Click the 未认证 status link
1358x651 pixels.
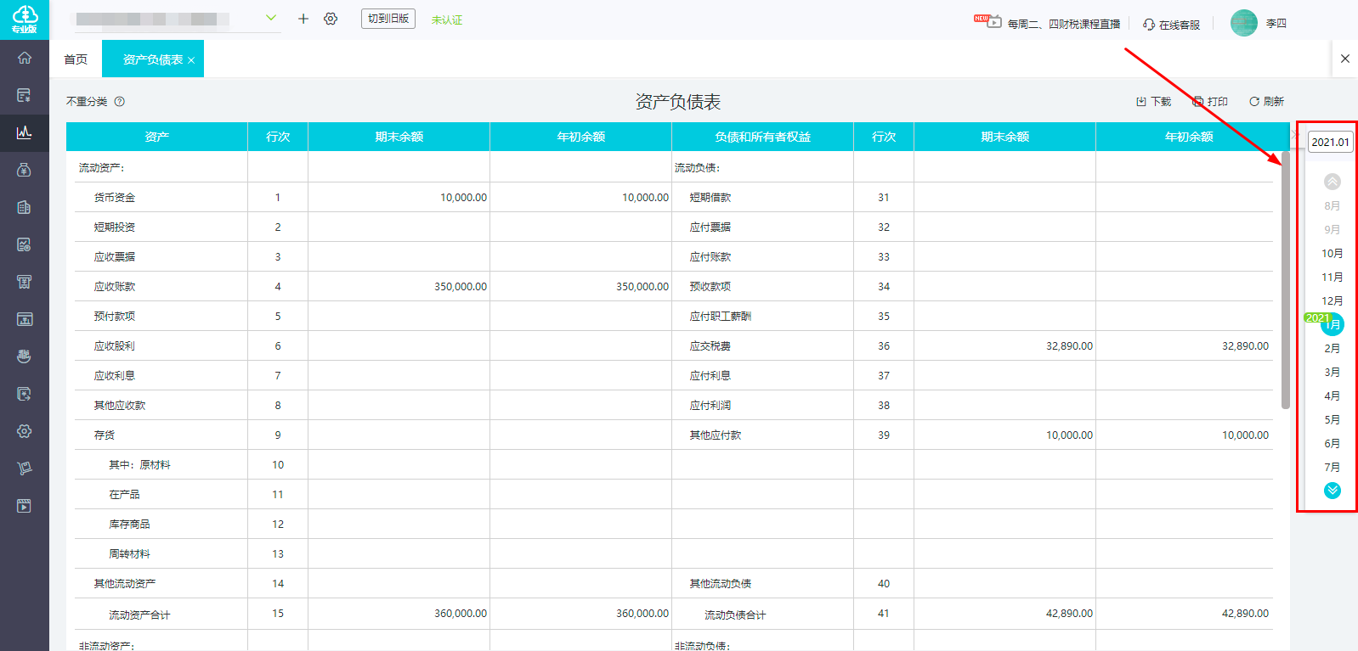[447, 20]
